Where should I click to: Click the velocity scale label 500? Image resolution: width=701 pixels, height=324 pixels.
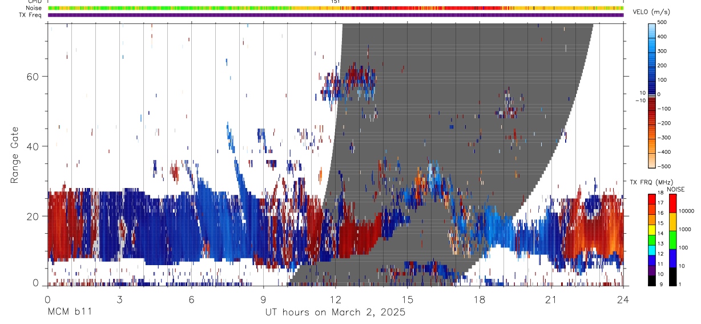[662, 22]
